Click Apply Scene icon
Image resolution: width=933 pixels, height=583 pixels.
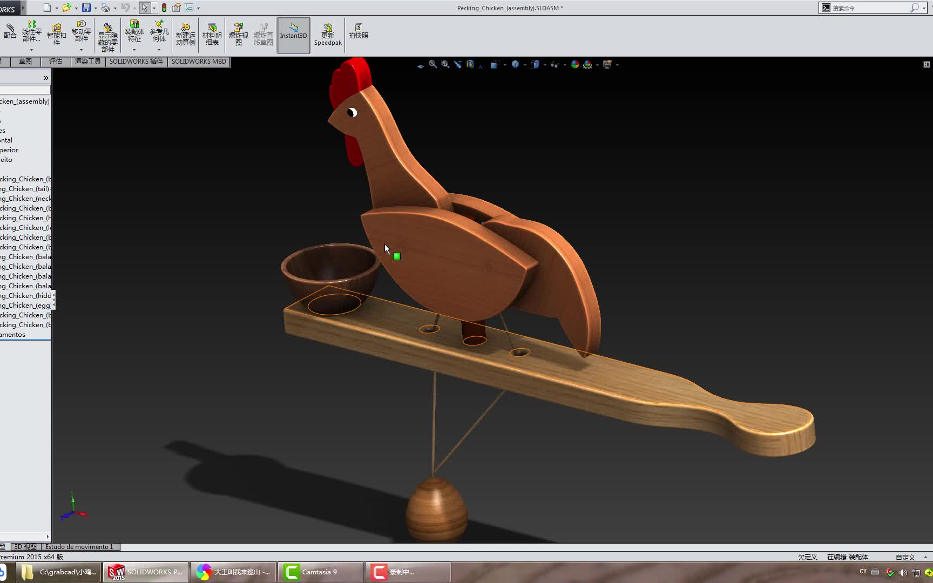[x=587, y=64]
